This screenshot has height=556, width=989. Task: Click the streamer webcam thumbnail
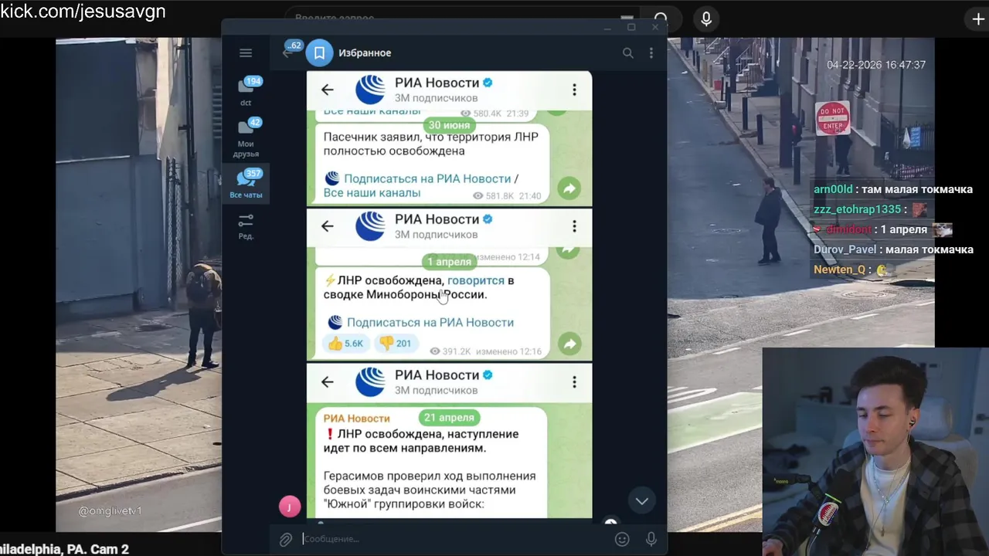pos(875,452)
